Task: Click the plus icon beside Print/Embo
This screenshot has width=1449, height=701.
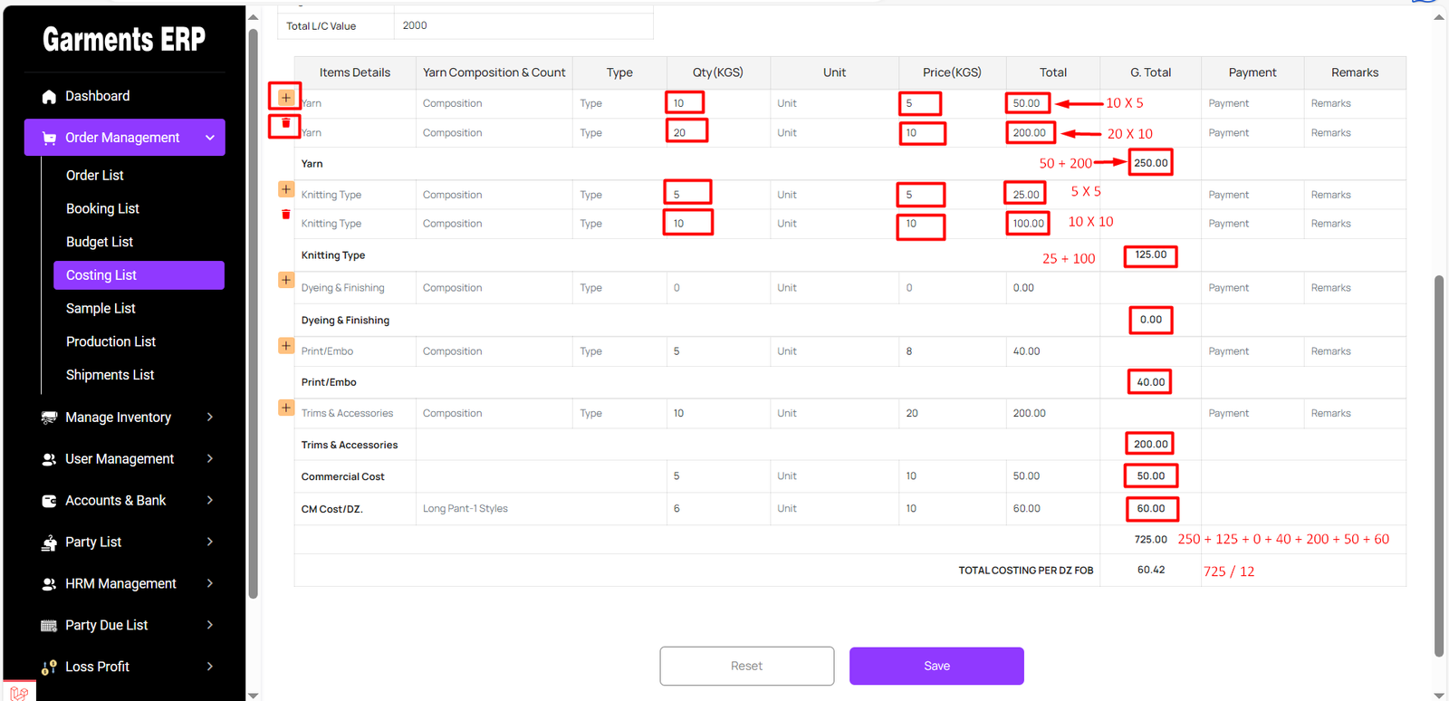Action: tap(285, 346)
